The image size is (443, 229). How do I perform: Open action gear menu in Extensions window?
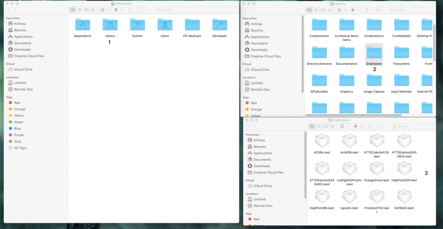point(357,126)
